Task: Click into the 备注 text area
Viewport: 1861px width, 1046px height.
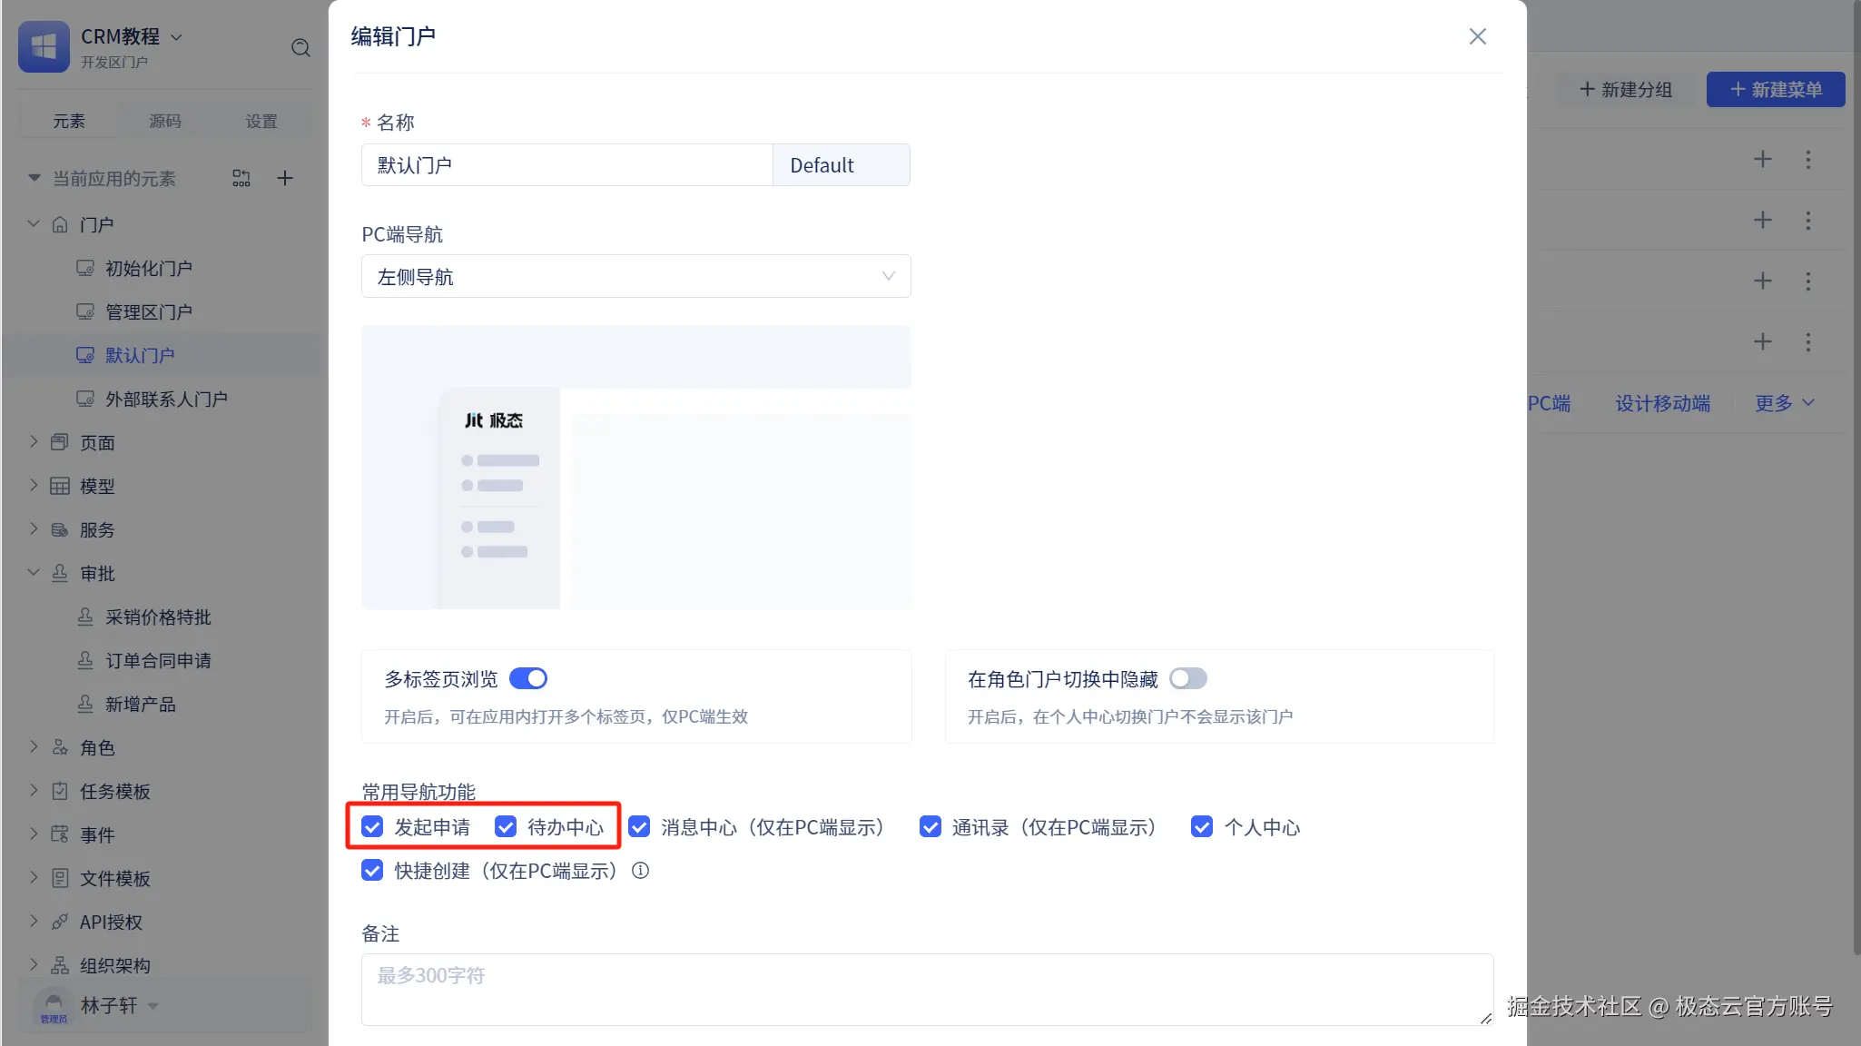Action: (926, 989)
